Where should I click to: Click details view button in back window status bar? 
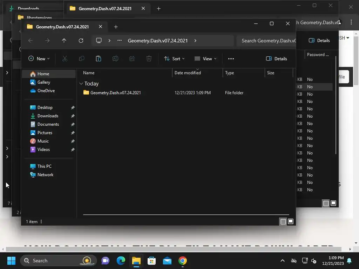[326, 203]
